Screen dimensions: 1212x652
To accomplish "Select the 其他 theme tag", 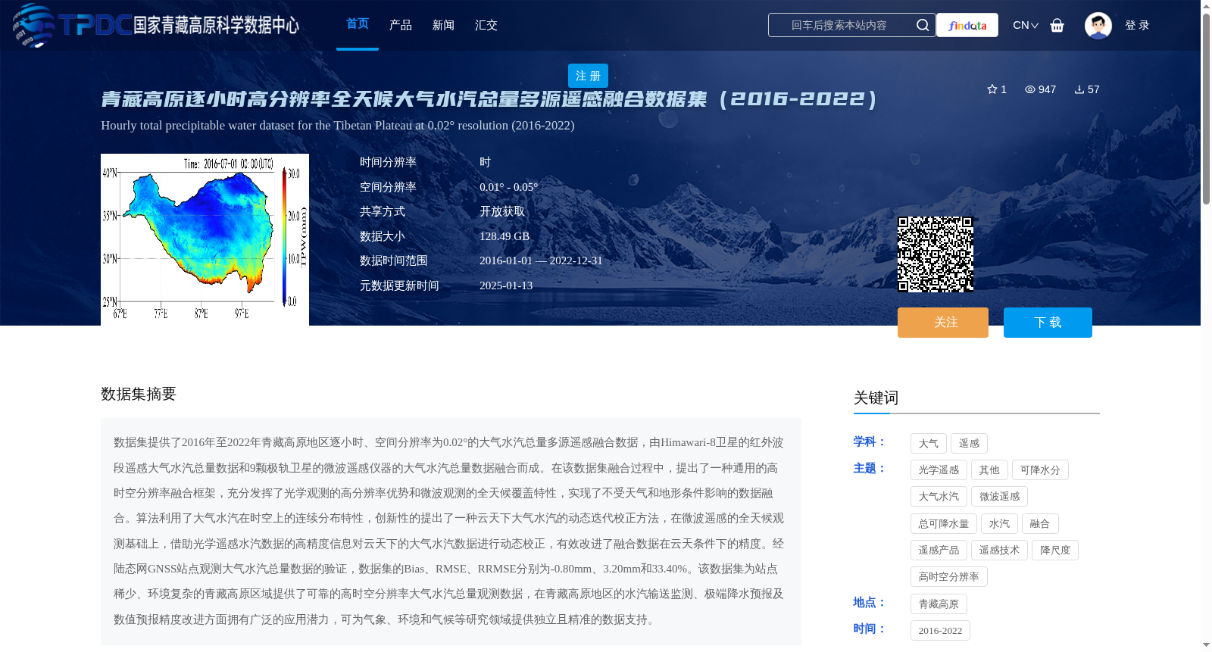I will pyautogui.click(x=989, y=470).
